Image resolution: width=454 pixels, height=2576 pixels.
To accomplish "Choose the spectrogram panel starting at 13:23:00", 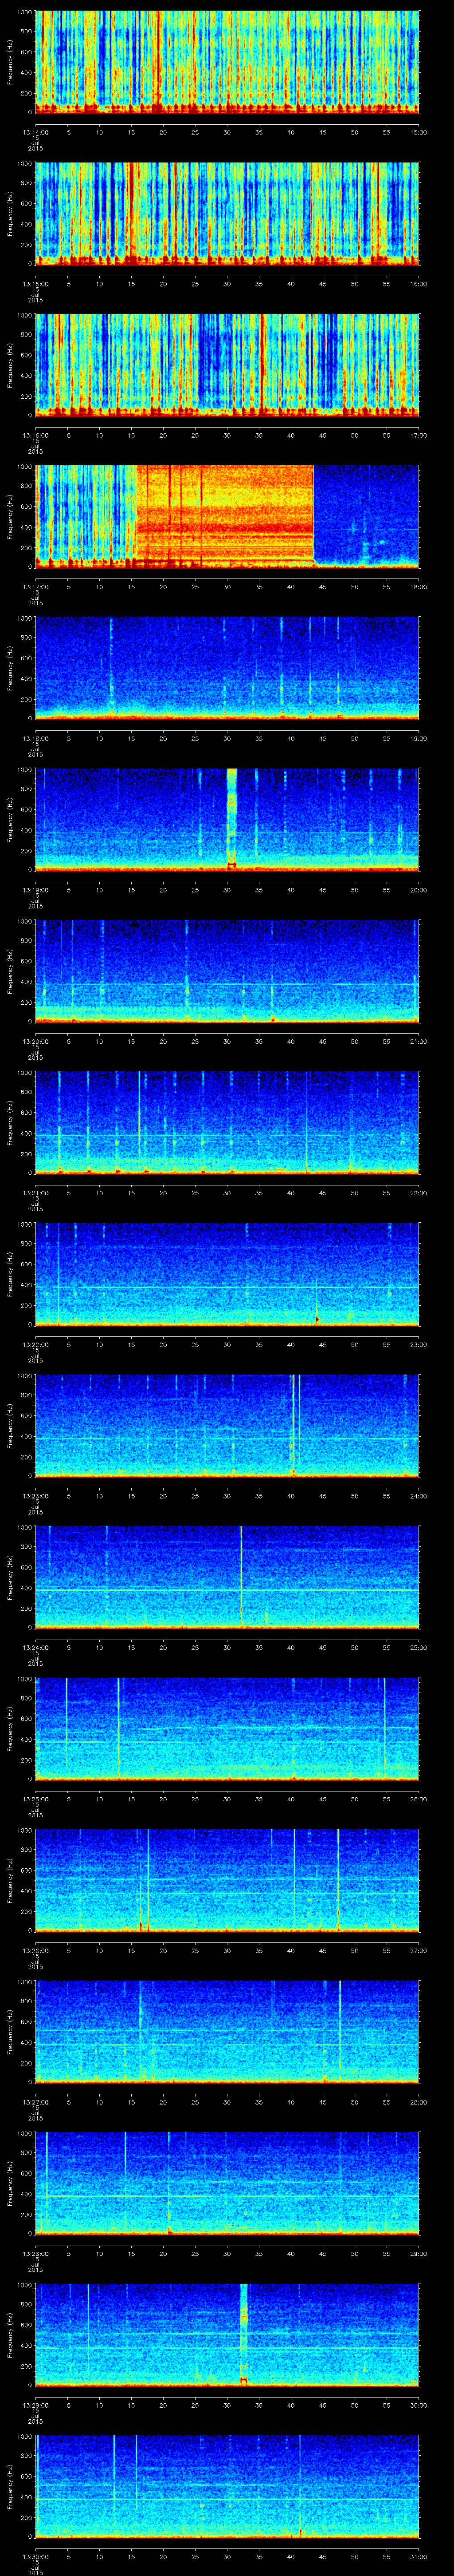I will click(227, 1426).
